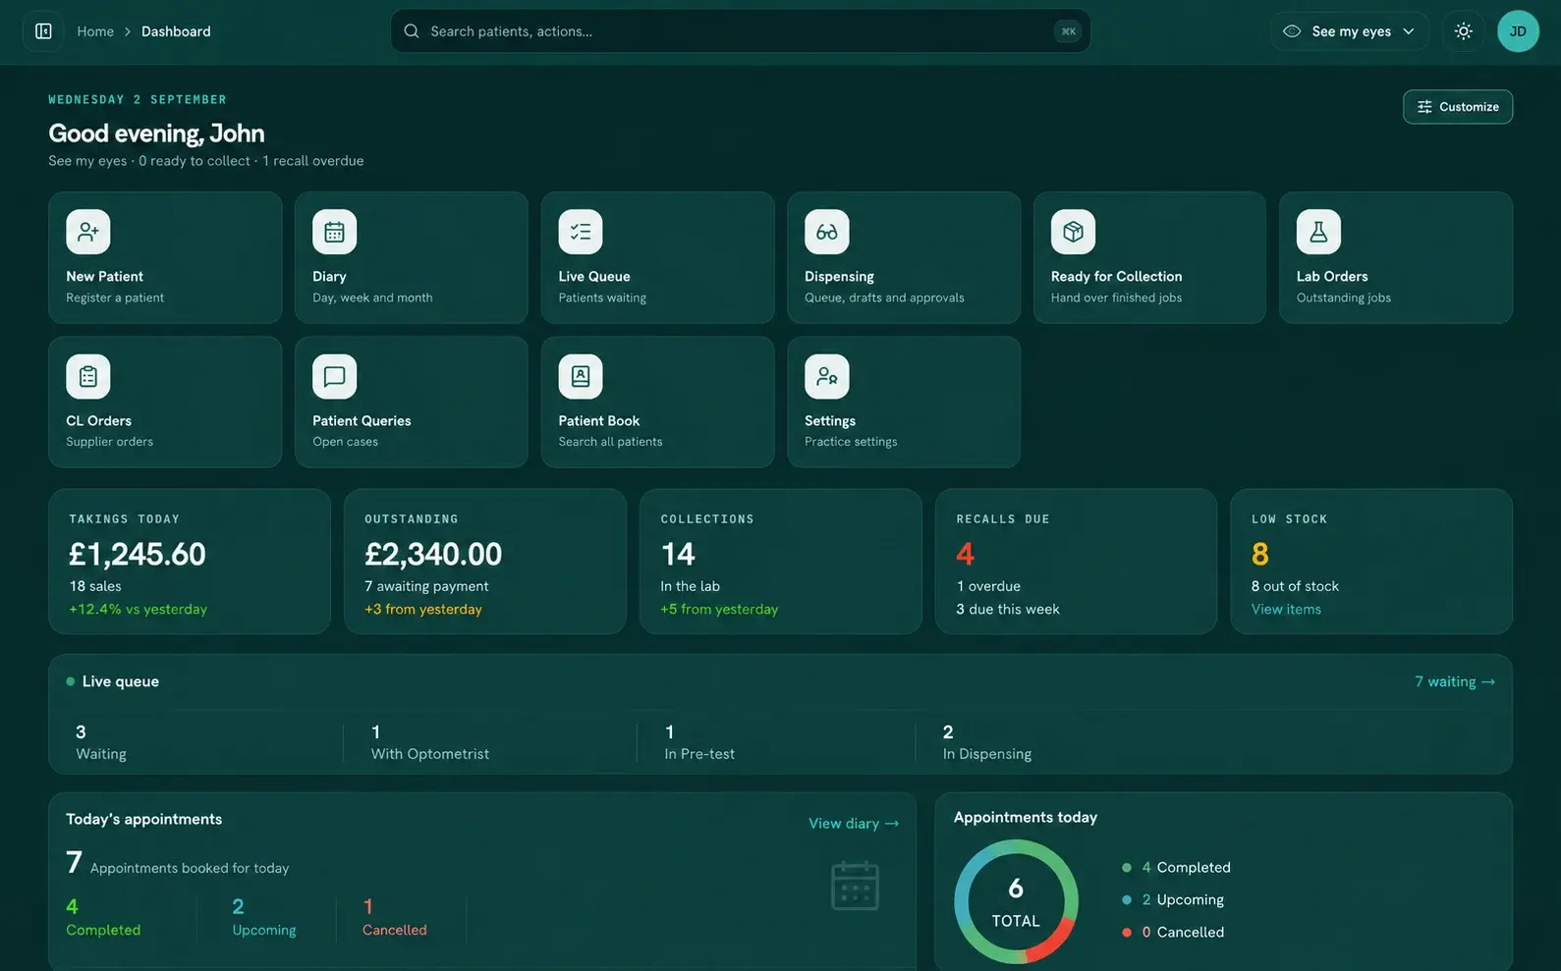
Task: Open the JD user avatar menu
Action: tap(1518, 31)
